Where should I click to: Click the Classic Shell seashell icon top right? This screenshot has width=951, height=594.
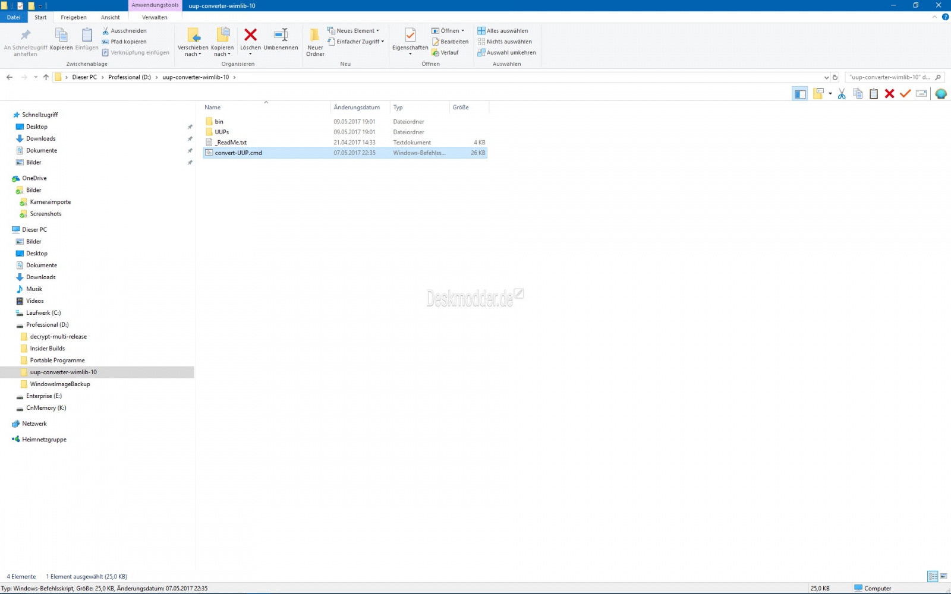[940, 93]
